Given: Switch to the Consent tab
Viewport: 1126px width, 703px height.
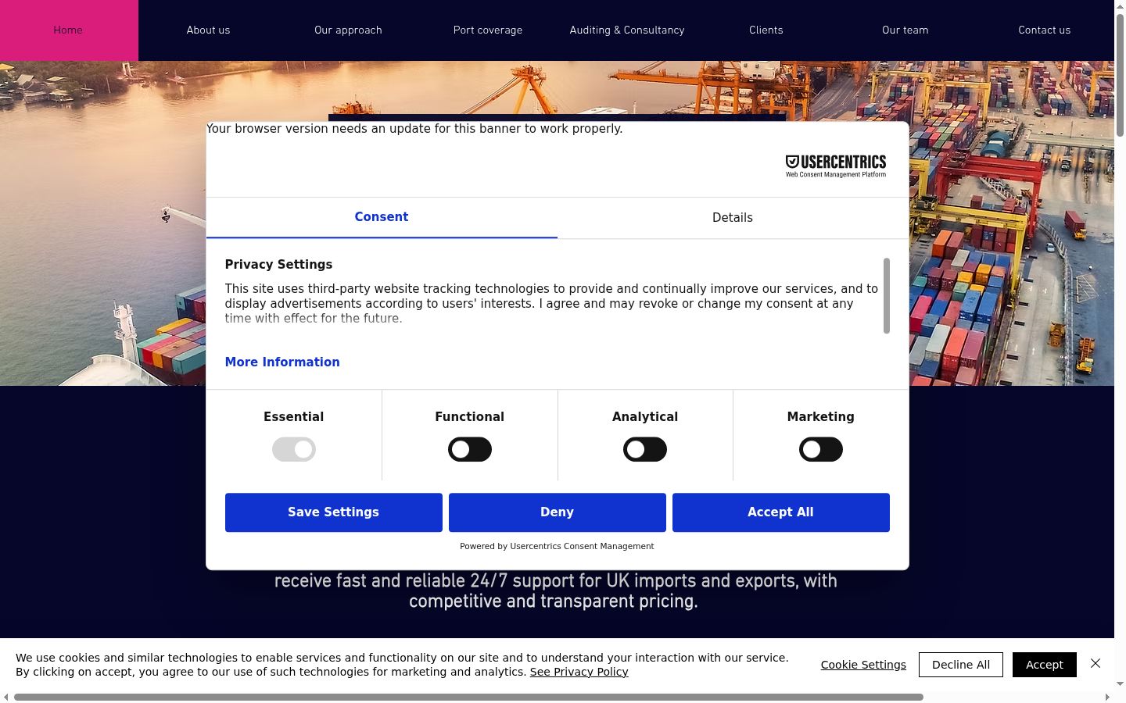Looking at the screenshot, I should coord(382,217).
